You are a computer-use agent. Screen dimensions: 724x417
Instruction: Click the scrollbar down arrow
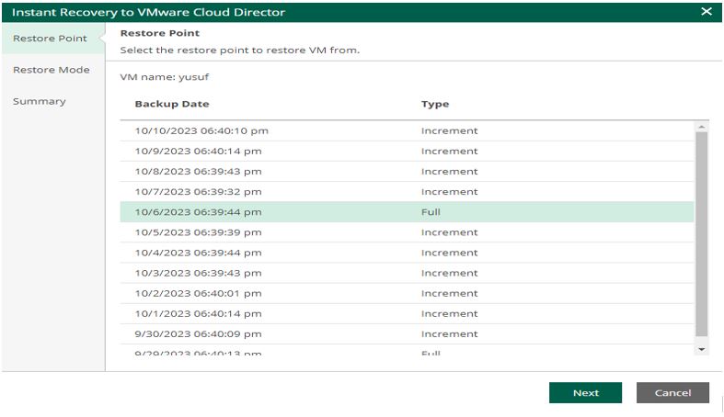[701, 350]
